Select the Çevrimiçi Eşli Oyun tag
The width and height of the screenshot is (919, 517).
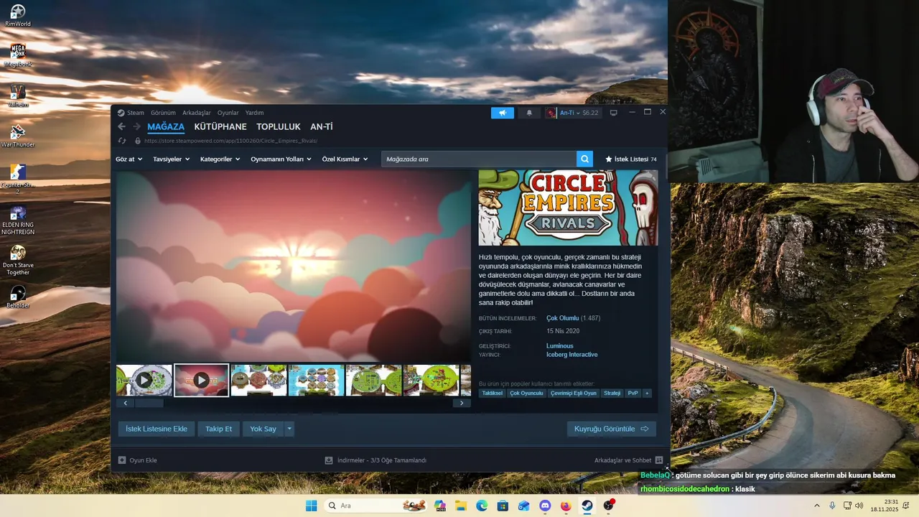coord(574,393)
